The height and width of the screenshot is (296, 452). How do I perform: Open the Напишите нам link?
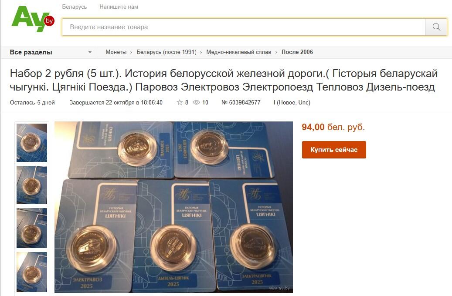pyautogui.click(x=119, y=7)
